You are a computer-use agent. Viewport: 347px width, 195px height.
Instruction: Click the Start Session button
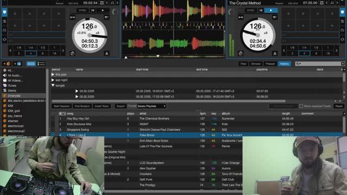[x=61, y=106]
